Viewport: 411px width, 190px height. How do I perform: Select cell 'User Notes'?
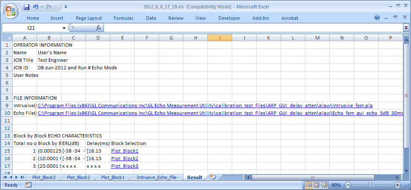pos(25,75)
